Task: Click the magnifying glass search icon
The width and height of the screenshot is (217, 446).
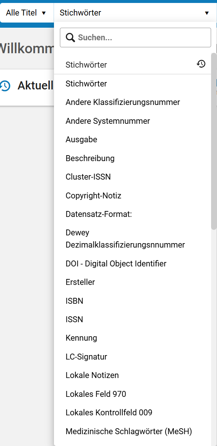Action: (x=70, y=37)
